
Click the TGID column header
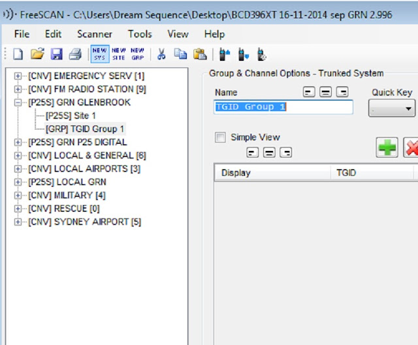point(372,172)
